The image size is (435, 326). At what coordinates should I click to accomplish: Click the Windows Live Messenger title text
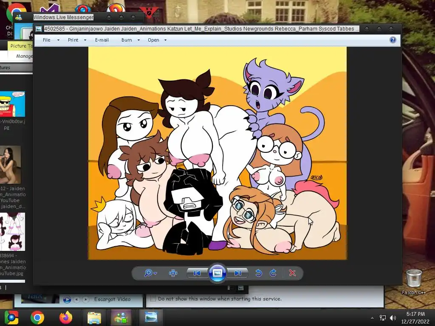[x=63, y=17]
